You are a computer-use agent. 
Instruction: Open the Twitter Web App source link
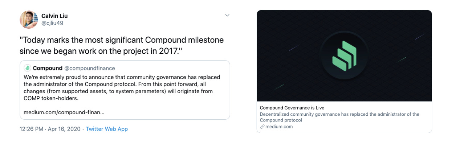point(107,129)
